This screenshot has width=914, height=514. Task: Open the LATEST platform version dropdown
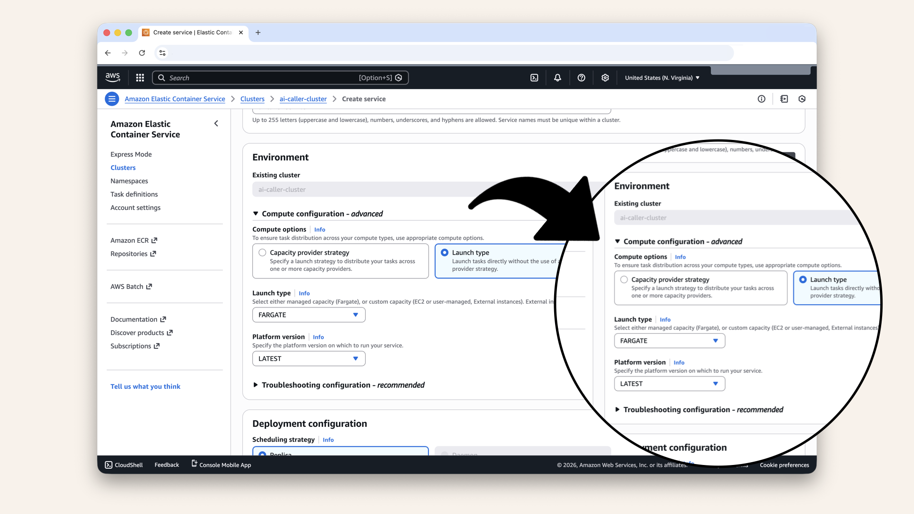click(x=308, y=359)
